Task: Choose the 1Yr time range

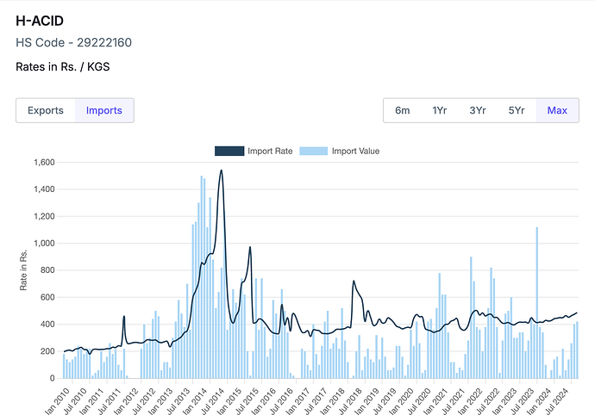Action: (x=440, y=110)
